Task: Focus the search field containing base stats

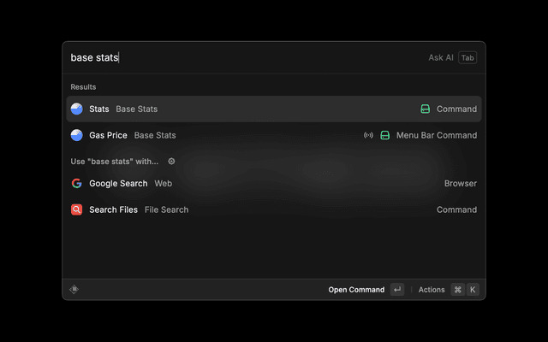Action: (x=240, y=58)
